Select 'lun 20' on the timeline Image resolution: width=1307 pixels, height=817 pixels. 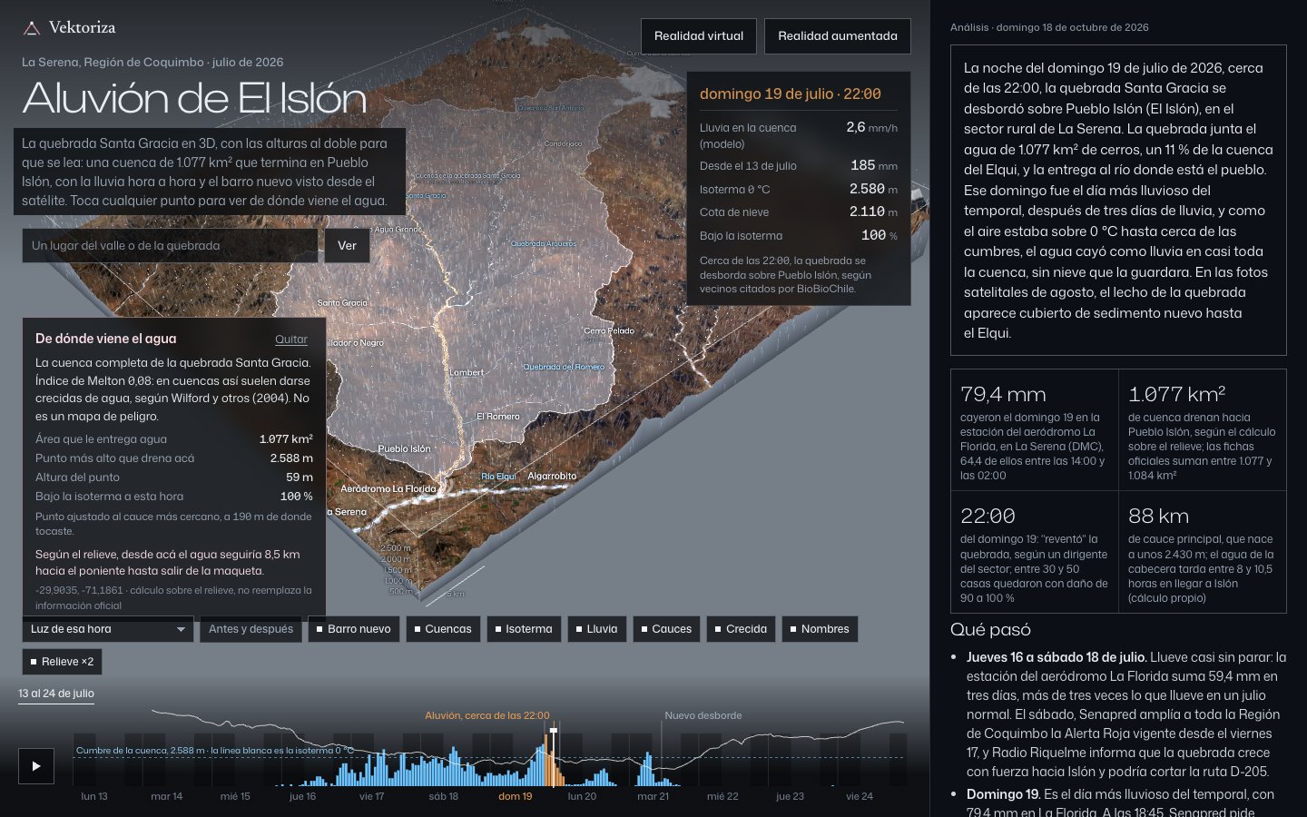tap(582, 796)
